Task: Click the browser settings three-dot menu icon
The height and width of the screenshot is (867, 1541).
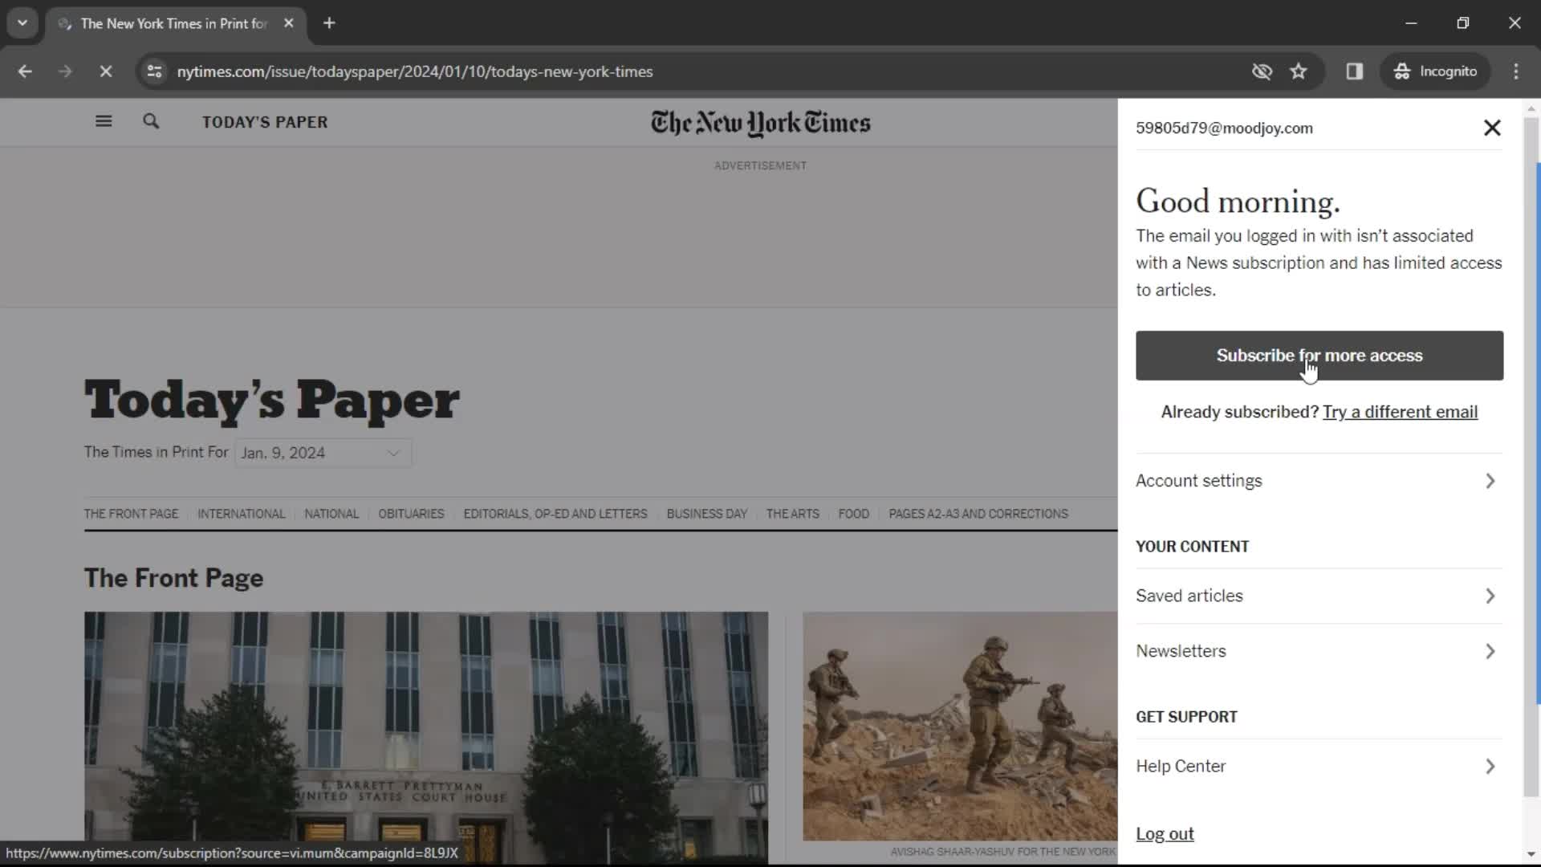Action: [x=1521, y=71]
